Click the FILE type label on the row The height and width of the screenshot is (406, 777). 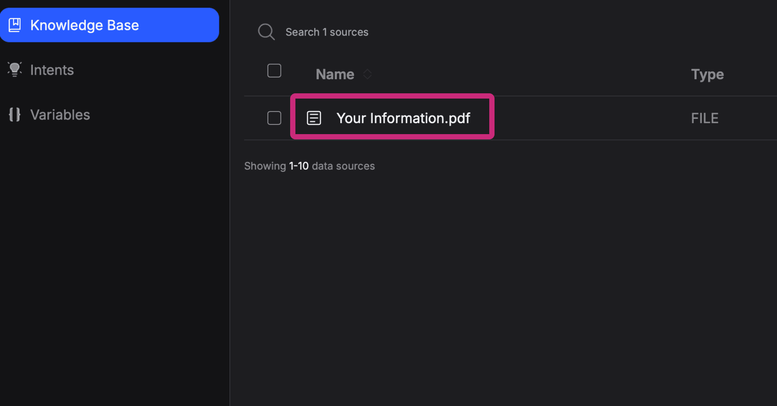point(705,118)
